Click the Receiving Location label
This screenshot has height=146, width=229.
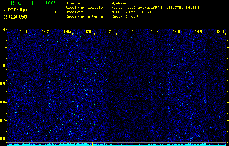coord(85,8)
